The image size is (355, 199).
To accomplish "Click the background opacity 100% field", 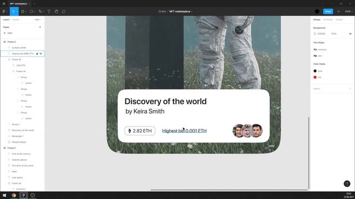I will click(x=334, y=34).
